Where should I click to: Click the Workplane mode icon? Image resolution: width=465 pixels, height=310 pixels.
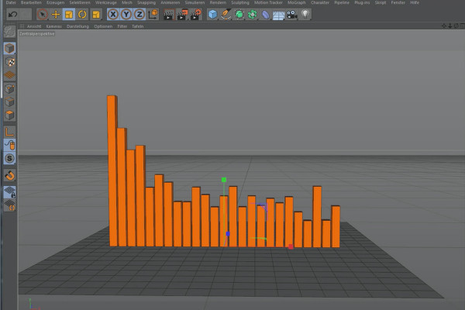click(x=9, y=75)
